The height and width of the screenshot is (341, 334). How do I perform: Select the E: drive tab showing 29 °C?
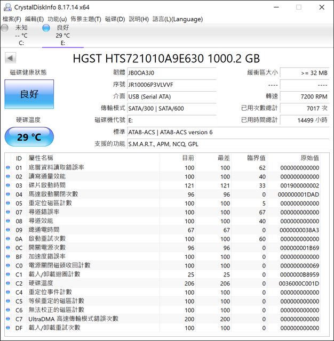[x=62, y=35]
